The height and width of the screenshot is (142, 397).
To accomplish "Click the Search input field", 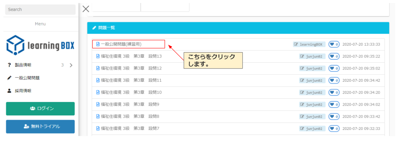I will tap(40, 10).
